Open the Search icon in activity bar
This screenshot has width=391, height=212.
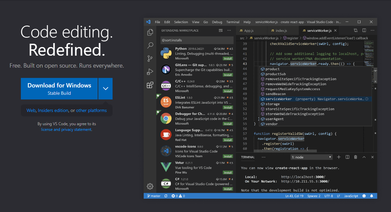pos(150,45)
